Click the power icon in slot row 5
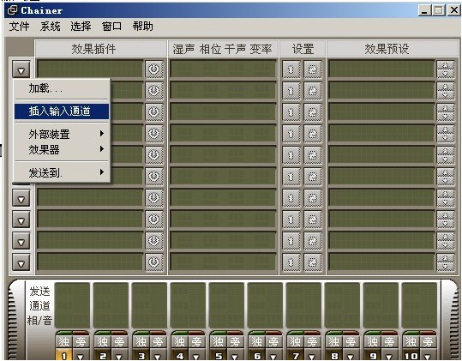This screenshot has height=361, width=462. pos(154,155)
